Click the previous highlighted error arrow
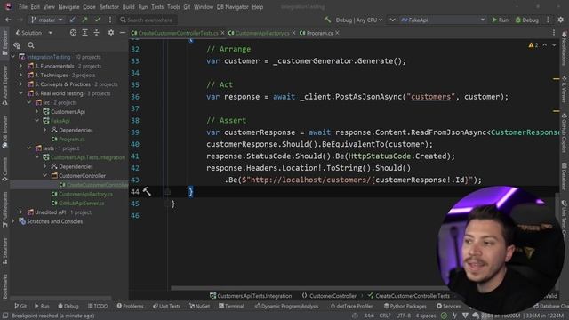The height and width of the screenshot is (320, 569). (545, 45)
